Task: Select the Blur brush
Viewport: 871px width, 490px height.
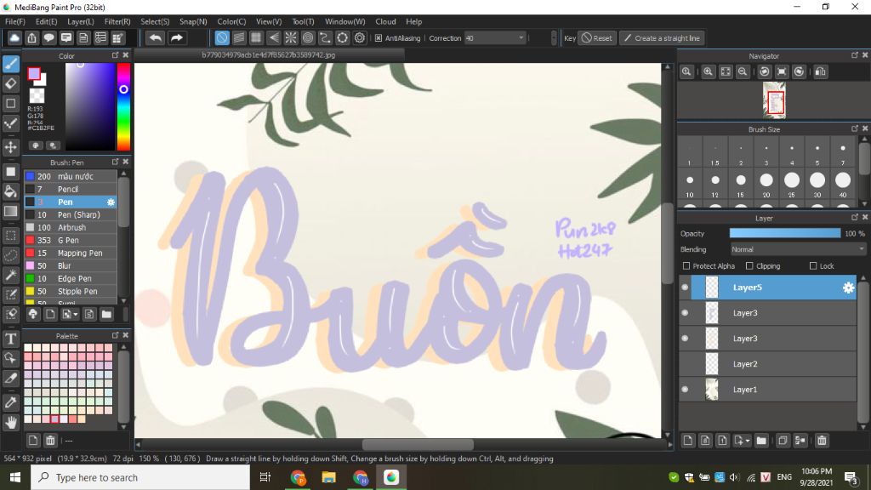Action: click(70, 265)
